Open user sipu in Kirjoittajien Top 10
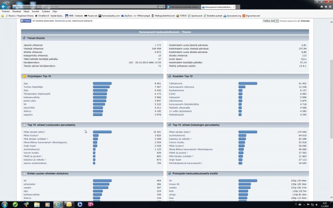Viewport: 333px width, 208px height. click(26, 84)
